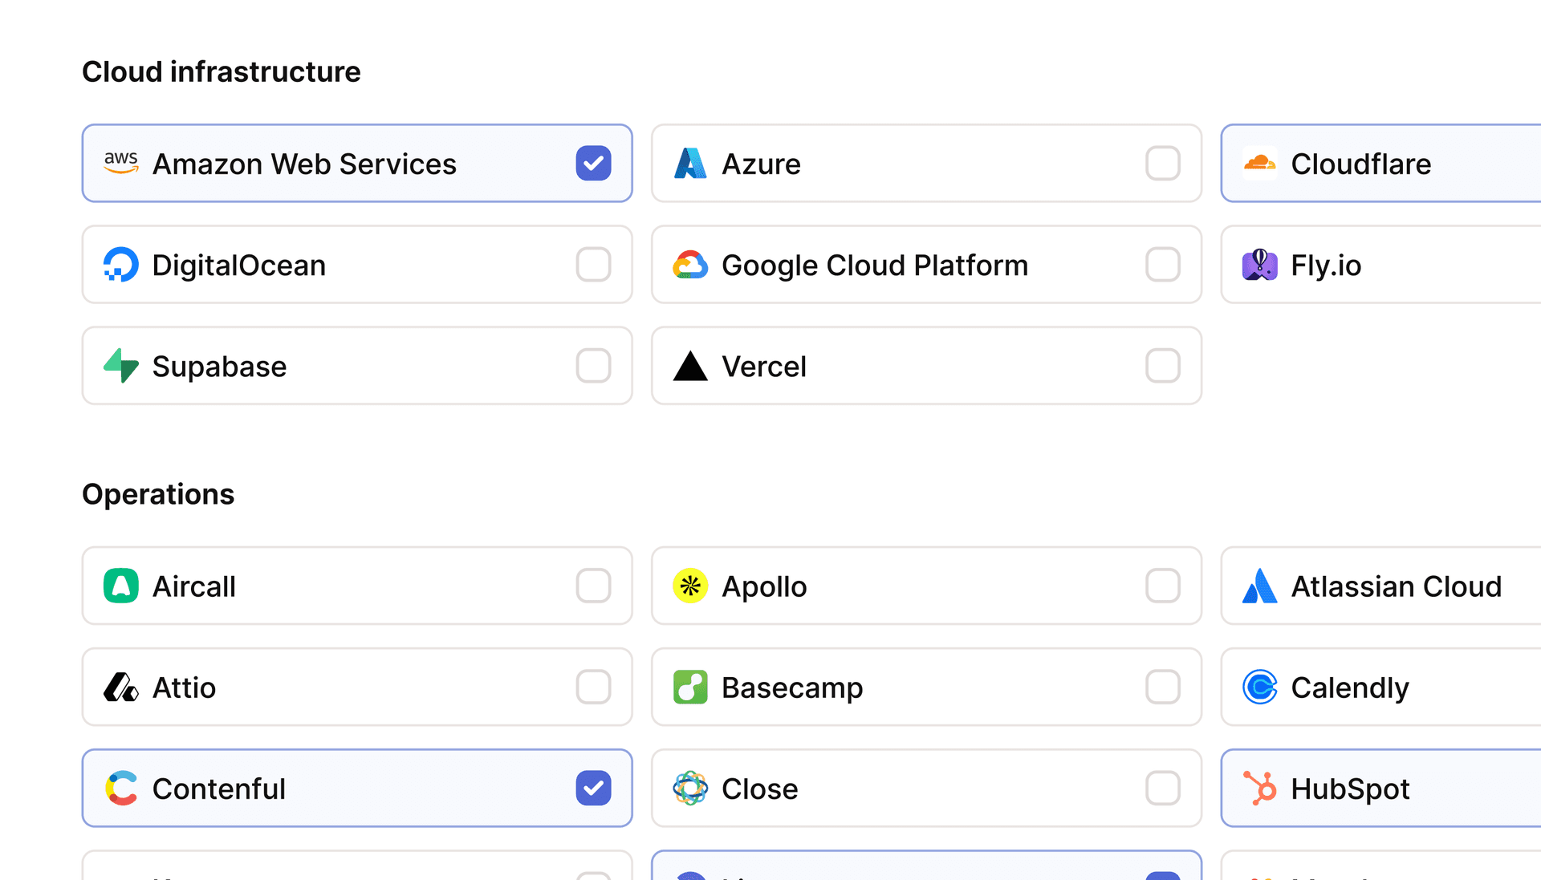The width and height of the screenshot is (1541, 880).
Task: Uncheck the Amazon Web Services checkbox
Action: tap(593, 164)
